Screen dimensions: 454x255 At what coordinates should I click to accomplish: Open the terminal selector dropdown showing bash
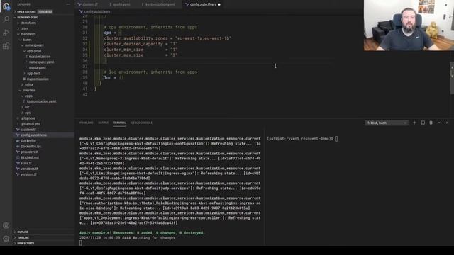point(387,123)
